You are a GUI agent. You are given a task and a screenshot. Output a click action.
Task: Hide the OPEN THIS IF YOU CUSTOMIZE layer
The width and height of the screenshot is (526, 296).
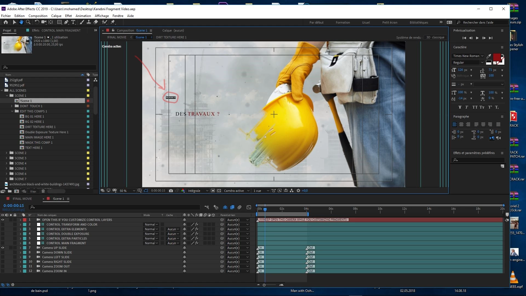pyautogui.click(x=3, y=220)
